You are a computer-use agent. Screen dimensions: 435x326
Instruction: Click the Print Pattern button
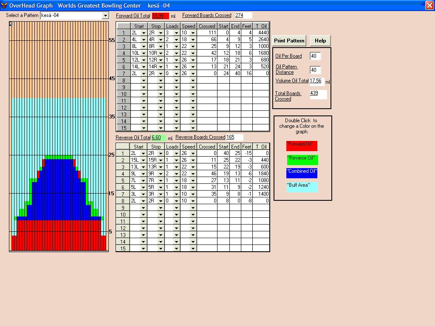click(289, 41)
